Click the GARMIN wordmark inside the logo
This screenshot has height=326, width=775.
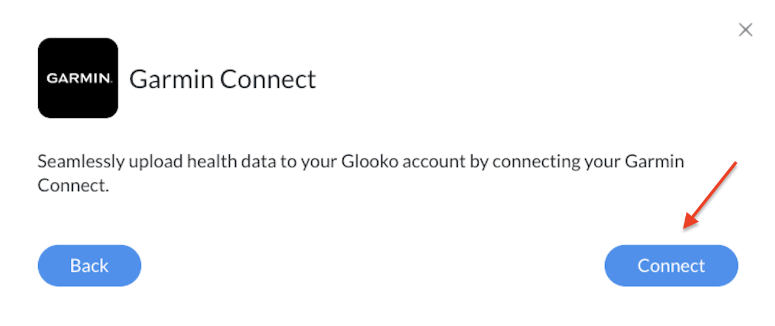coord(78,79)
